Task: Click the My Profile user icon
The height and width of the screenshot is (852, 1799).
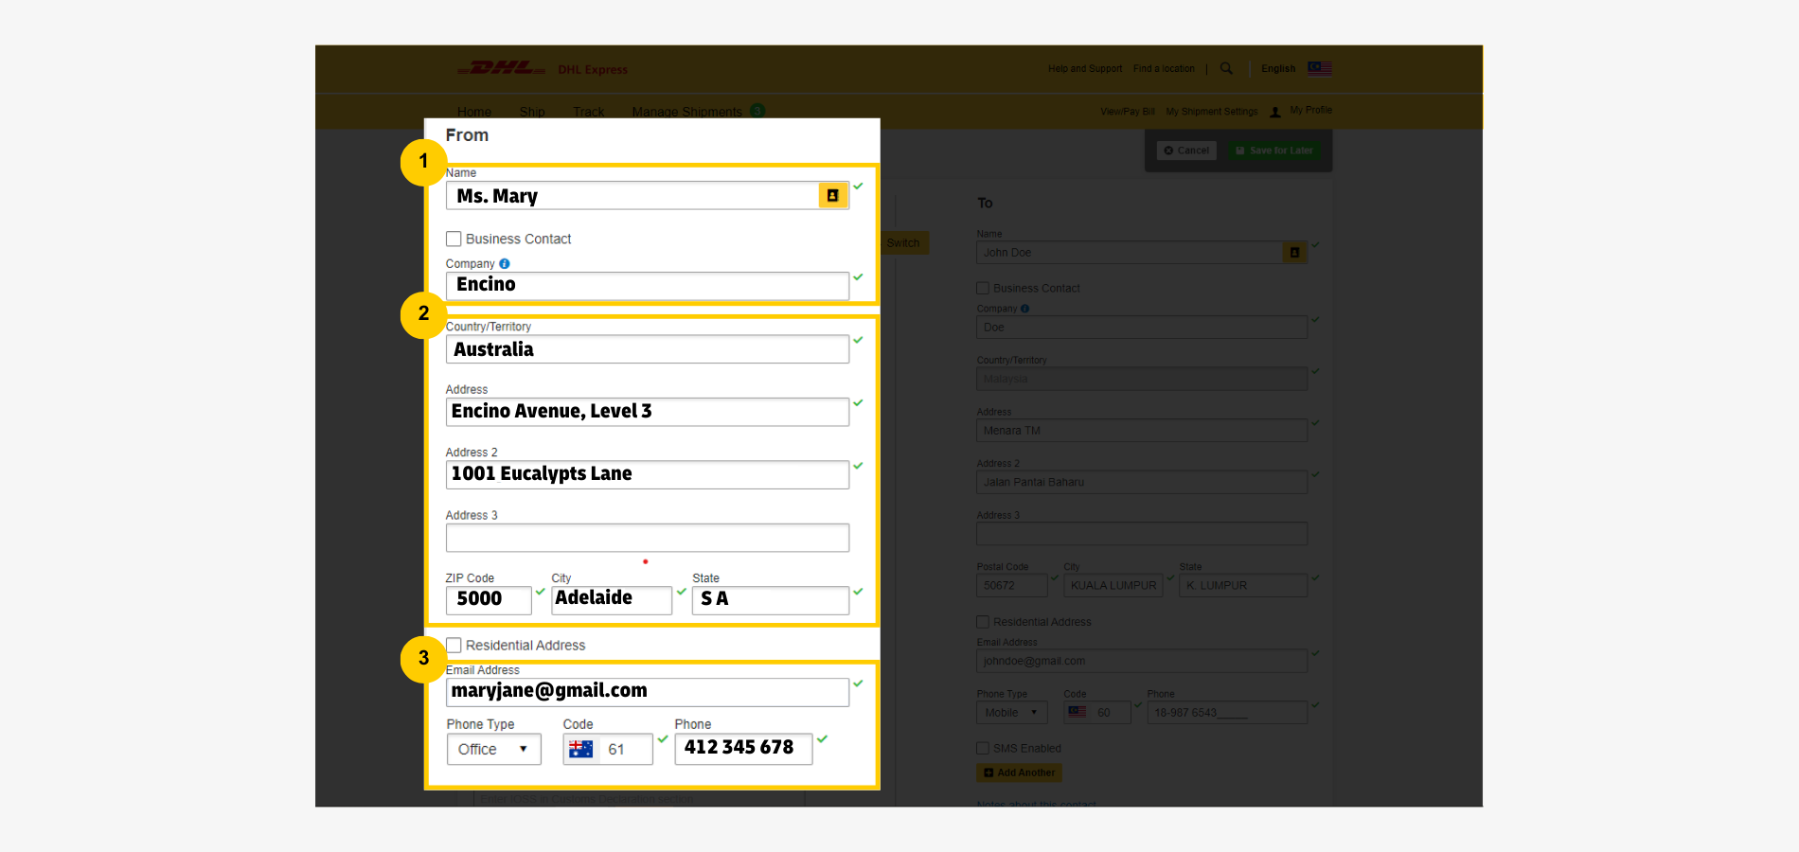Action: 1275,112
